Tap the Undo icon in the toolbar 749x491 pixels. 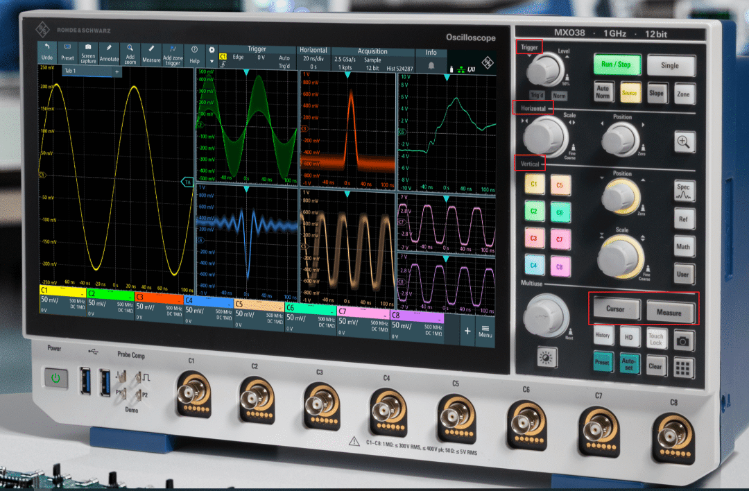tap(47, 51)
